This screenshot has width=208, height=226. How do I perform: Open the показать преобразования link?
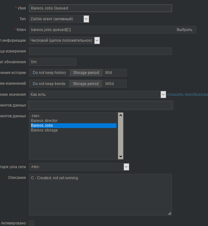(x=187, y=95)
